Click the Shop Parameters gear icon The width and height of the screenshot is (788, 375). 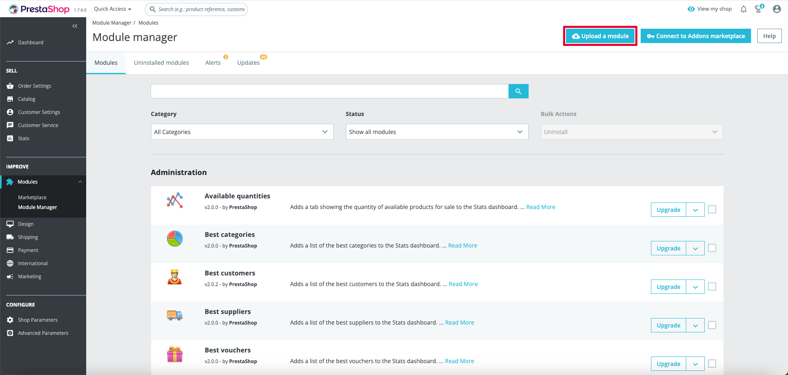[x=10, y=320]
